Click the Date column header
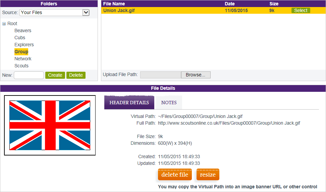Screen dimensions: 326x192 pyautogui.click(x=229, y=4)
